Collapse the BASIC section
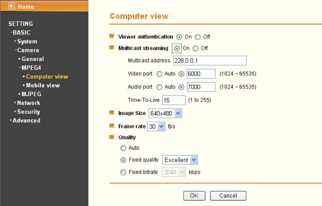322x206 pixels. (x=20, y=33)
